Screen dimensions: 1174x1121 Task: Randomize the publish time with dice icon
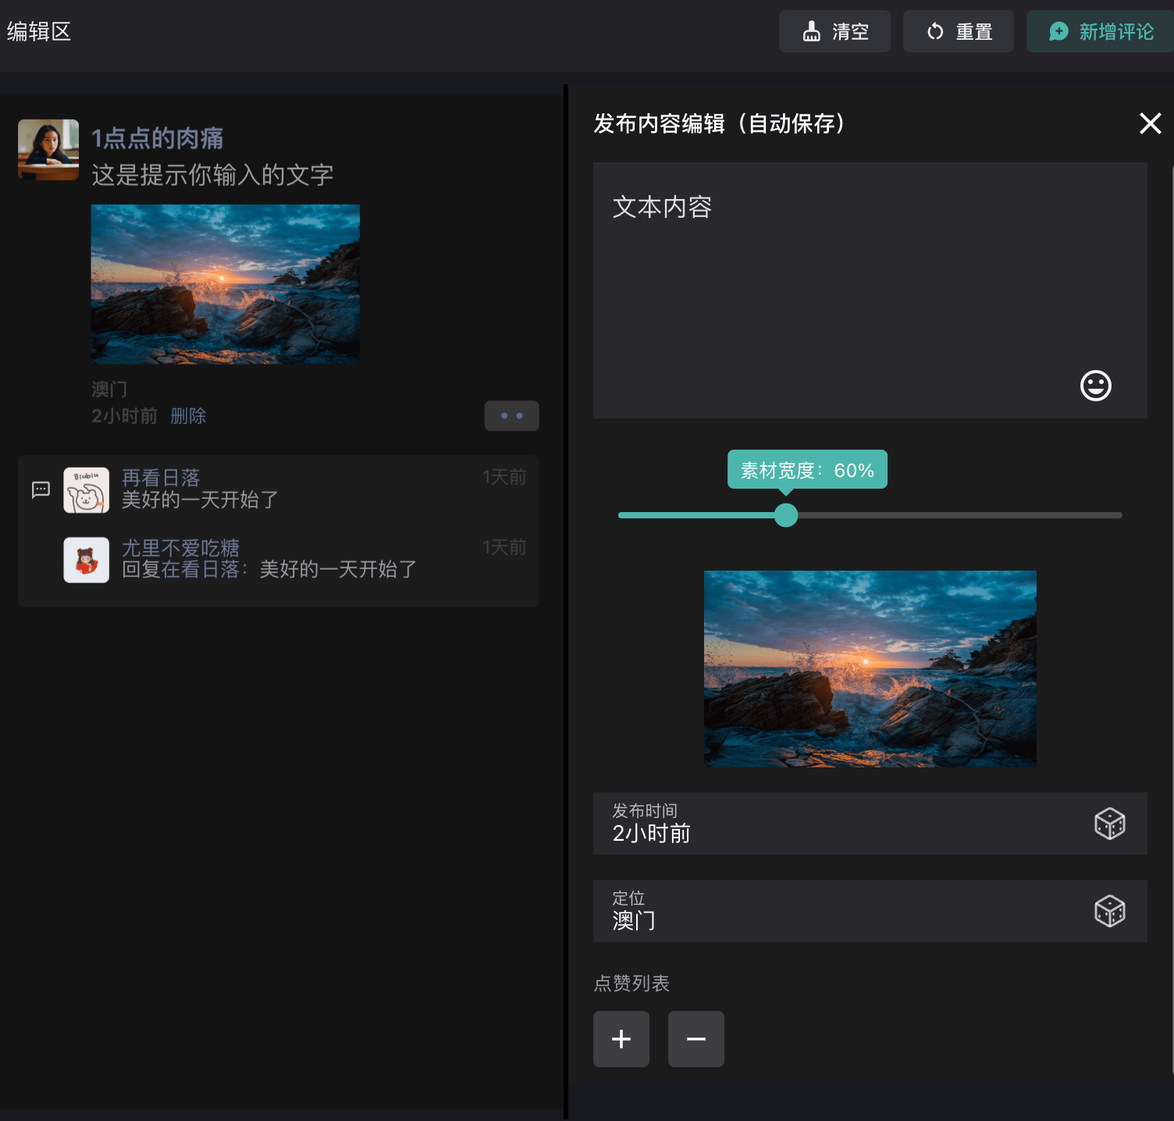tap(1109, 824)
